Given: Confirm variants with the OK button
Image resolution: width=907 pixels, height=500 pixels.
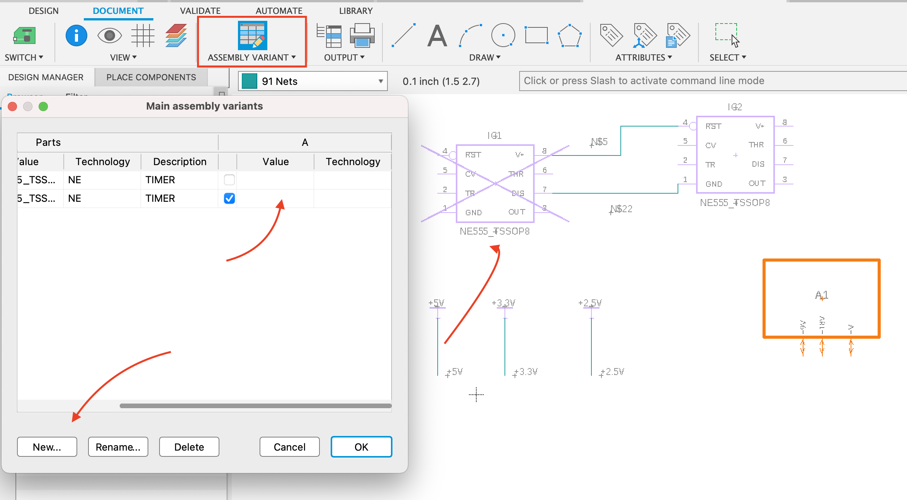Looking at the screenshot, I should pos(361,447).
